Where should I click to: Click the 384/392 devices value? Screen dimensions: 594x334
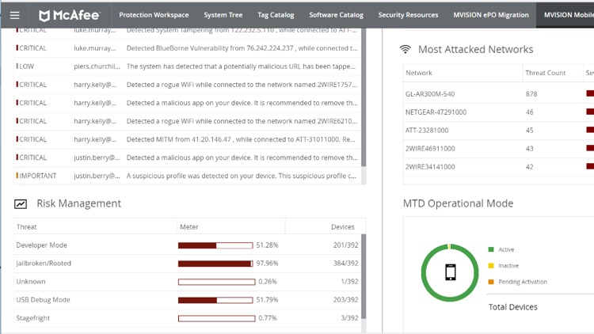(345, 264)
